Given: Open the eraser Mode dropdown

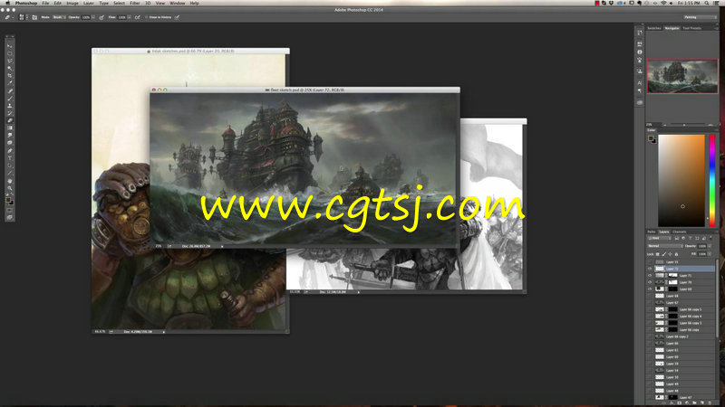Looking at the screenshot, I should pos(59,17).
